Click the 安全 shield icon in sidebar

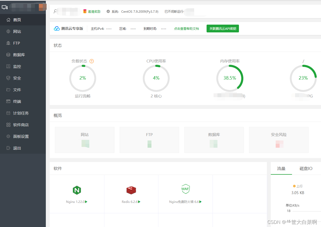(x=8, y=78)
